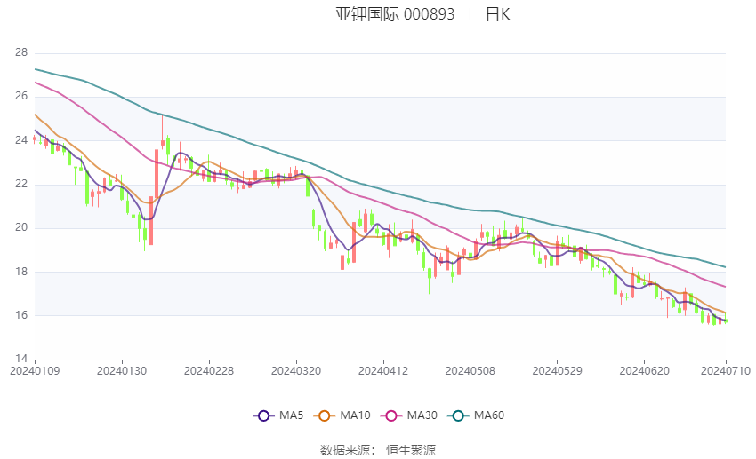Toggle the MA30 legend series
756x459 pixels.
[x=409, y=415]
